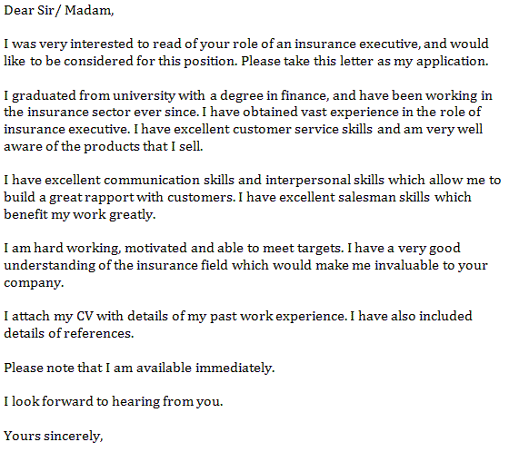Click the word 'immediately.'
Viewport: 509px width, 452px height.
[x=235, y=368]
